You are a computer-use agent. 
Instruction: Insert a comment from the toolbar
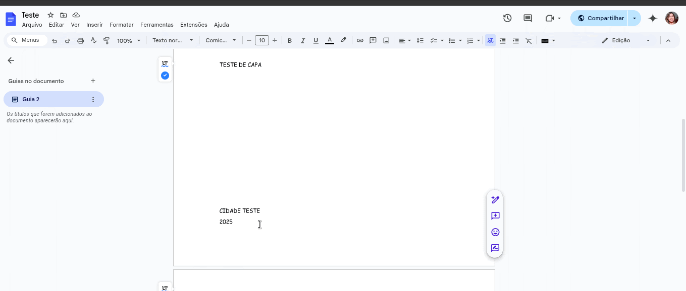[x=373, y=40]
